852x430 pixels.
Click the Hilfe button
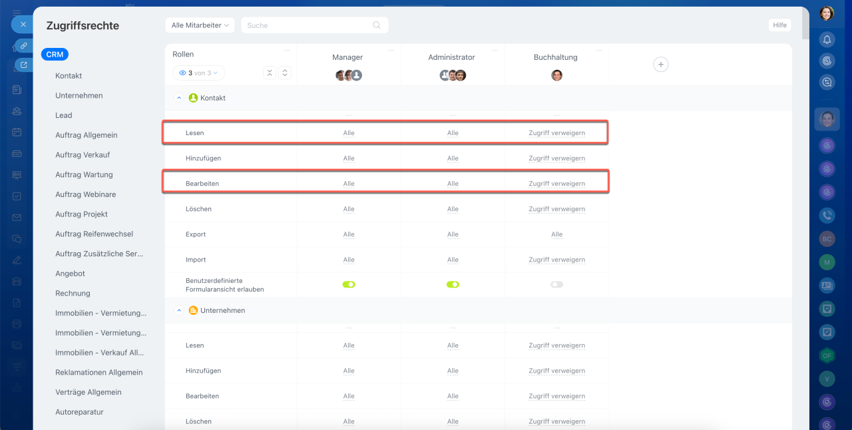(779, 25)
